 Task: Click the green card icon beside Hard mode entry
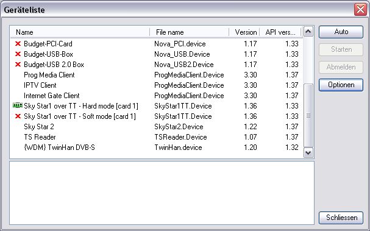click(18, 105)
